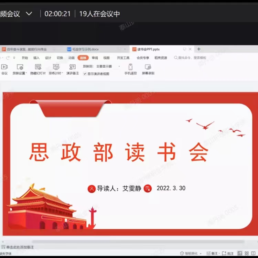Toggle 备注 notes pane in status bar
This screenshot has height=258, width=258.
pyautogui.click(x=212, y=254)
